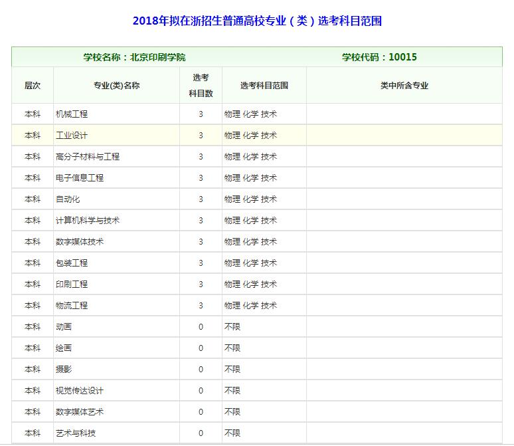
Task: Click the 选考科目数 column header
Action: point(201,86)
